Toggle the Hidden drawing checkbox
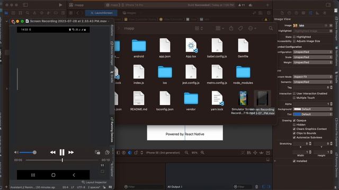 pyautogui.click(x=294, y=125)
